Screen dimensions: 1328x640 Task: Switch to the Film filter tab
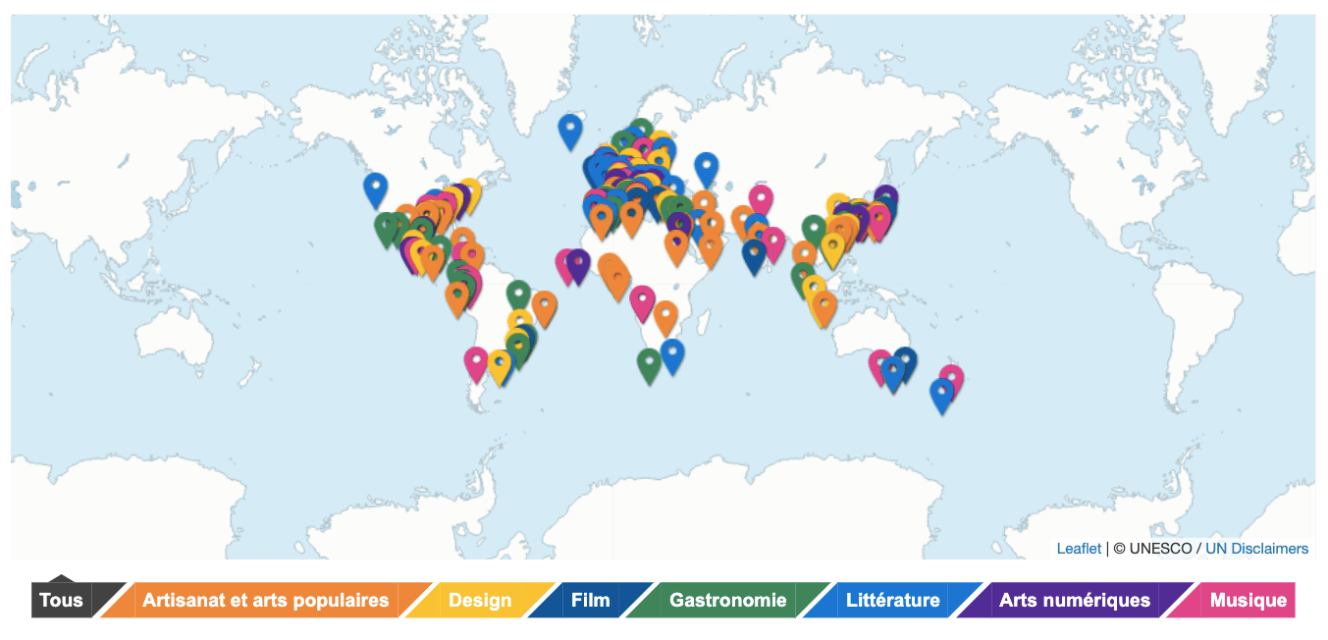pyautogui.click(x=591, y=600)
